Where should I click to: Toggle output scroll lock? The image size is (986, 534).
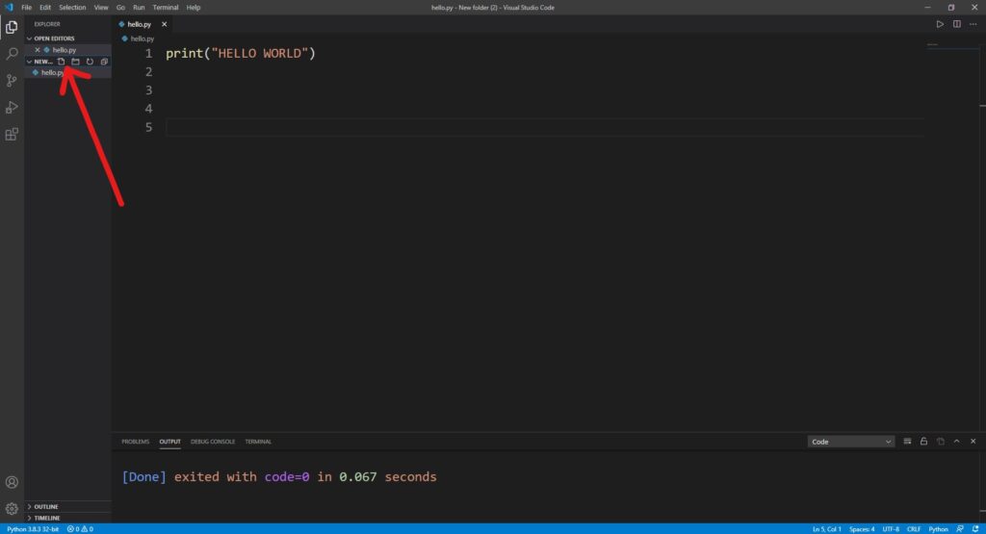[x=923, y=441]
